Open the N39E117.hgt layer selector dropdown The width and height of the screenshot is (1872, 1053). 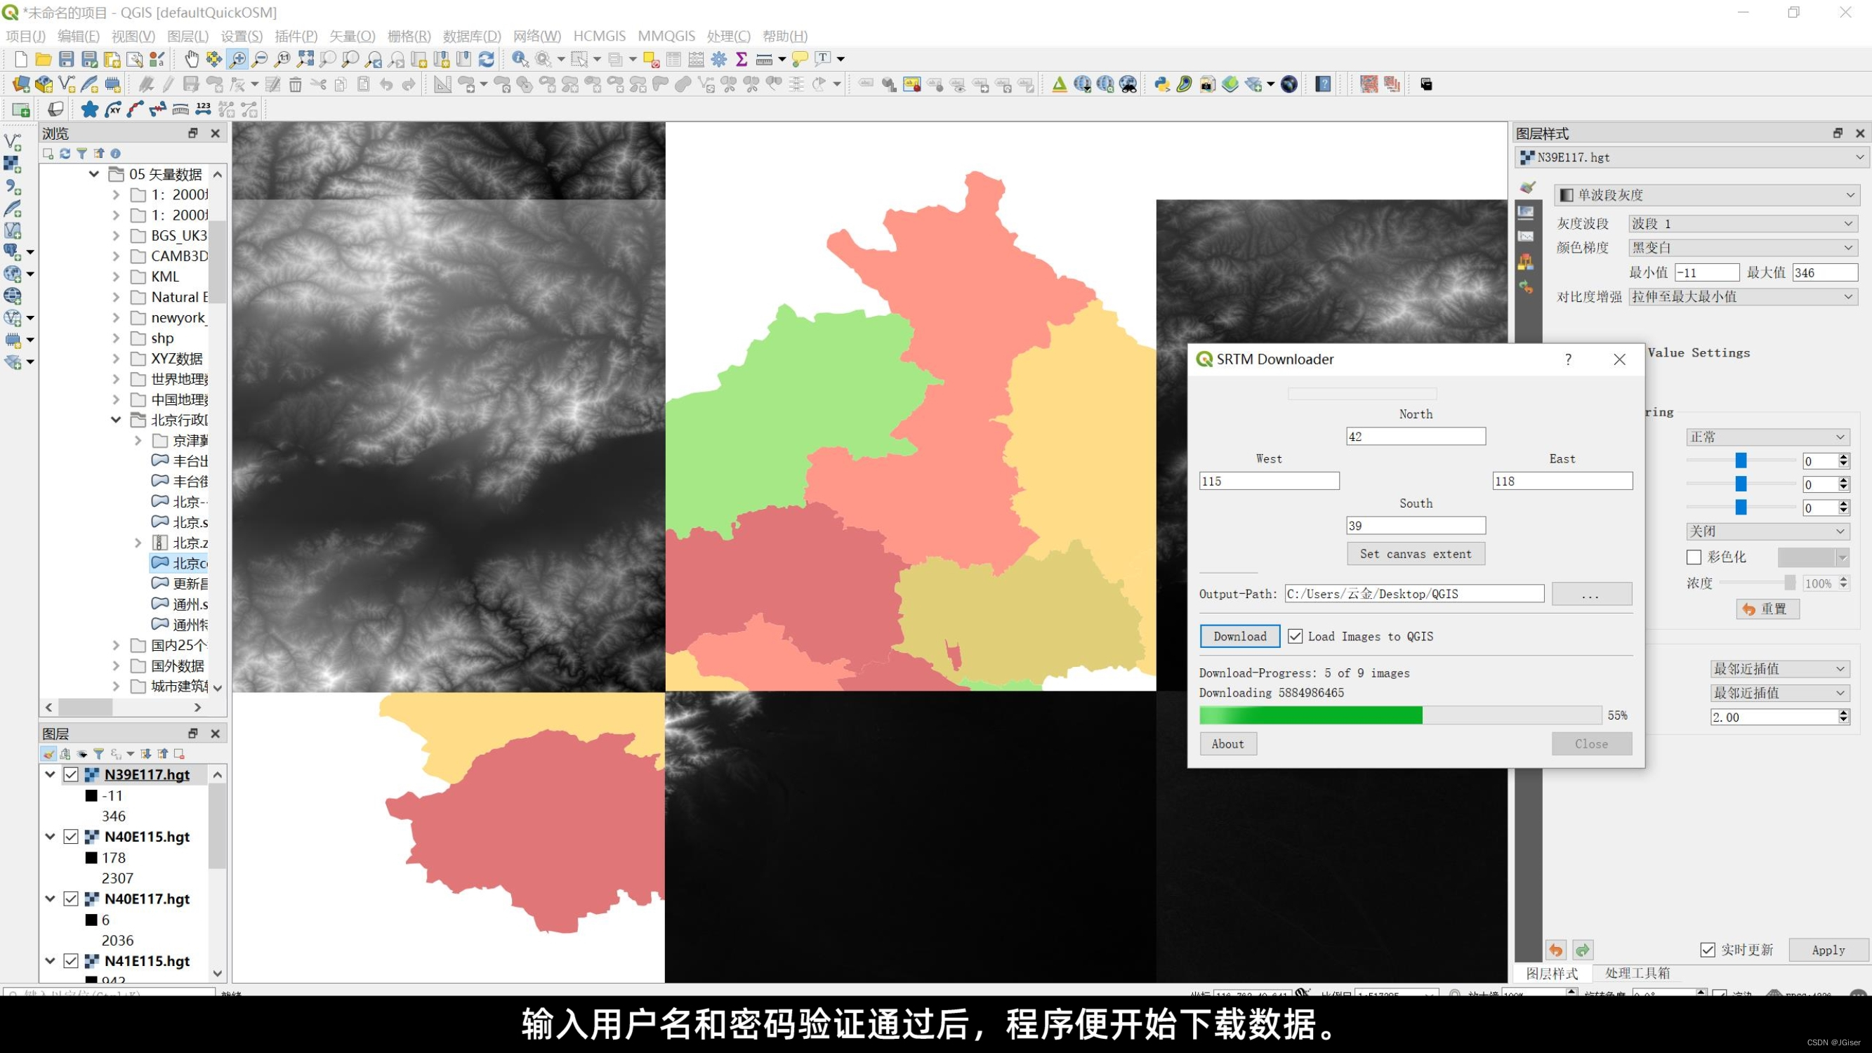1691,157
